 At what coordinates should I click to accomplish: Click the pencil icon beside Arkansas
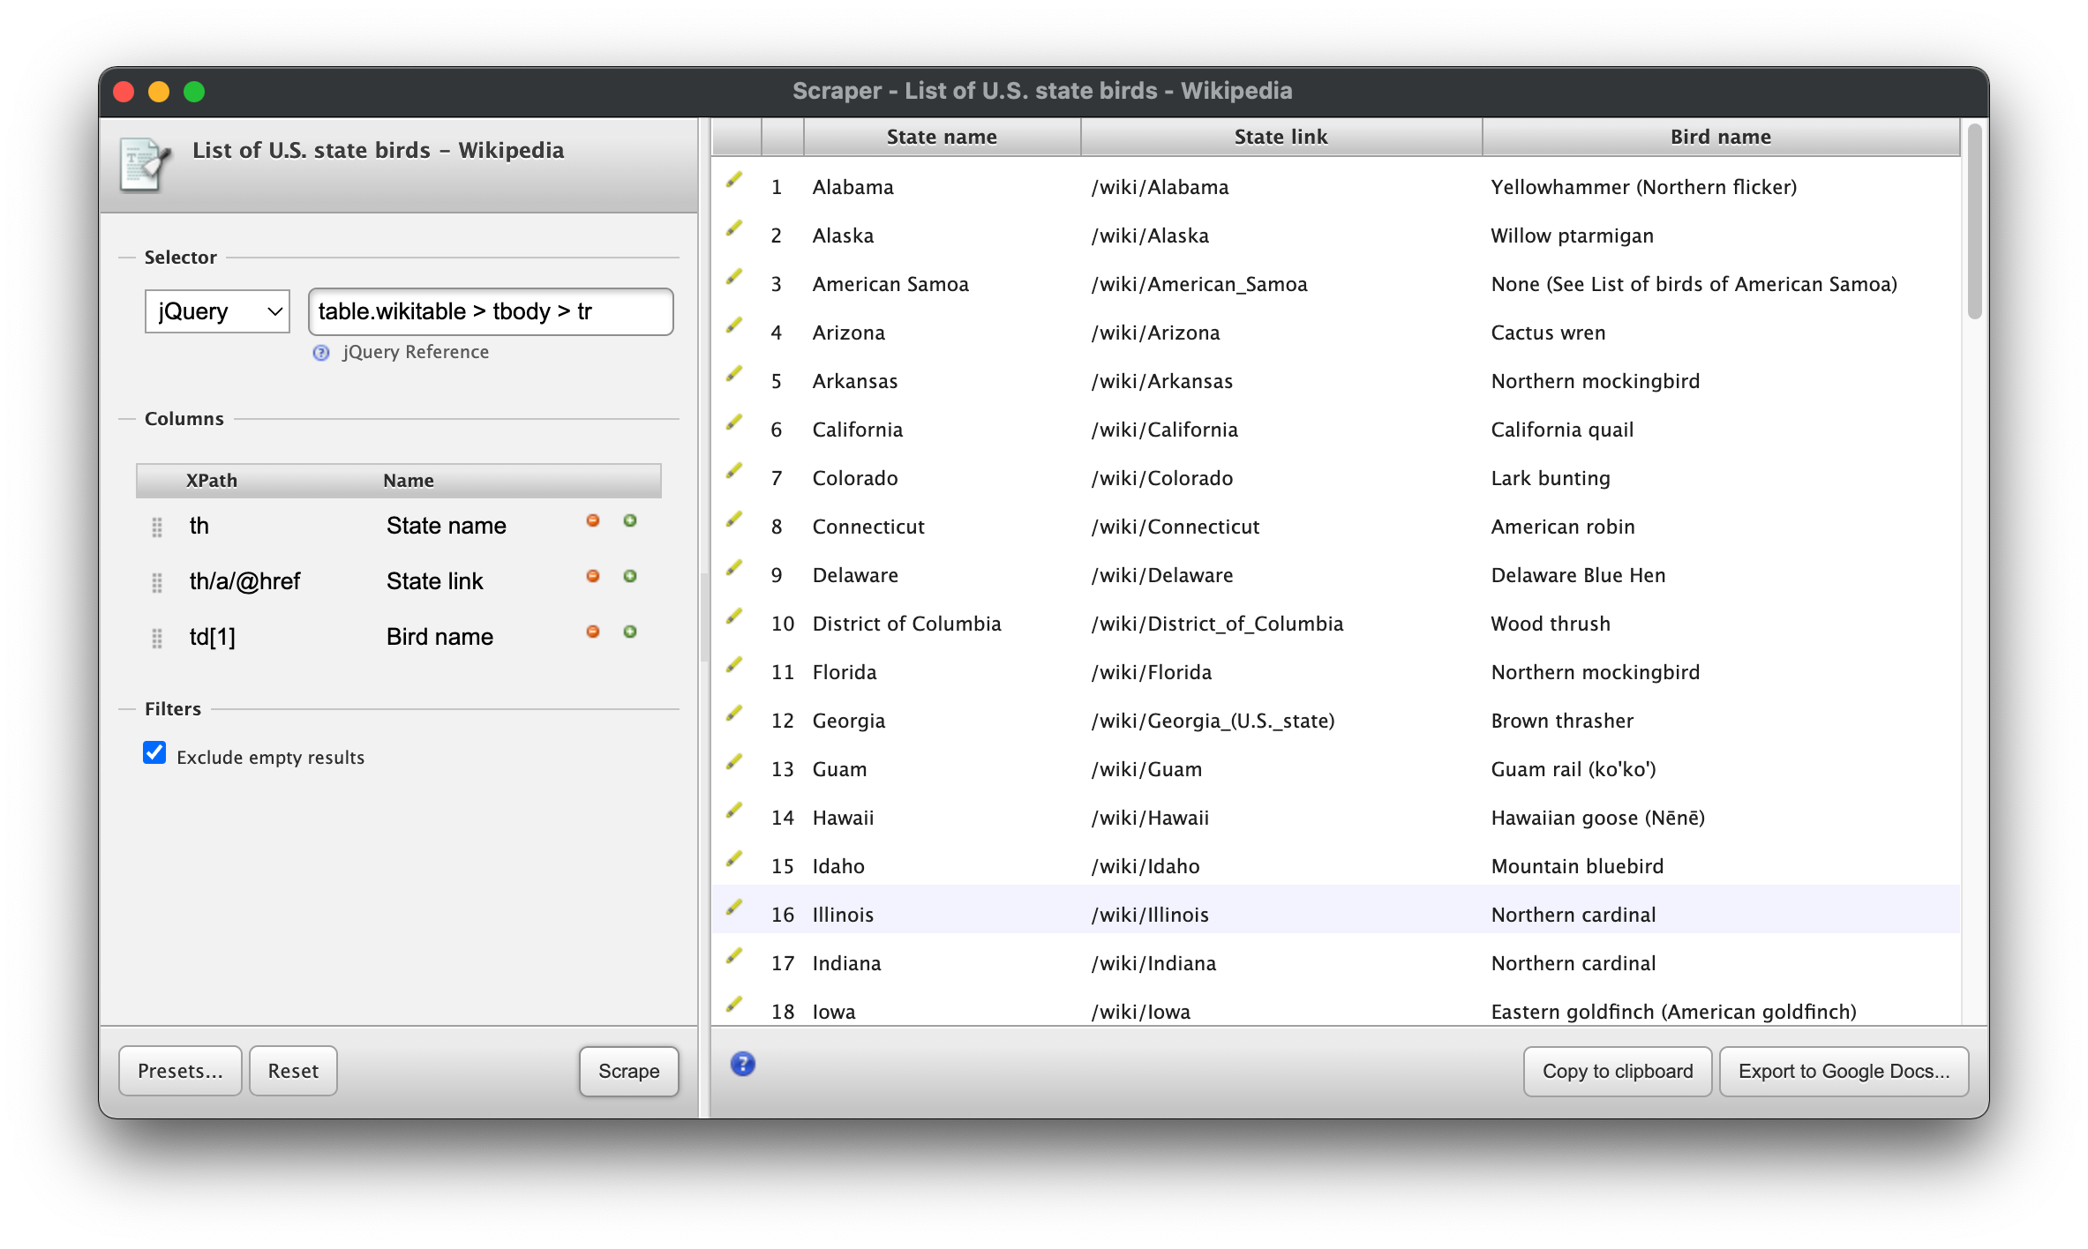coord(734,374)
